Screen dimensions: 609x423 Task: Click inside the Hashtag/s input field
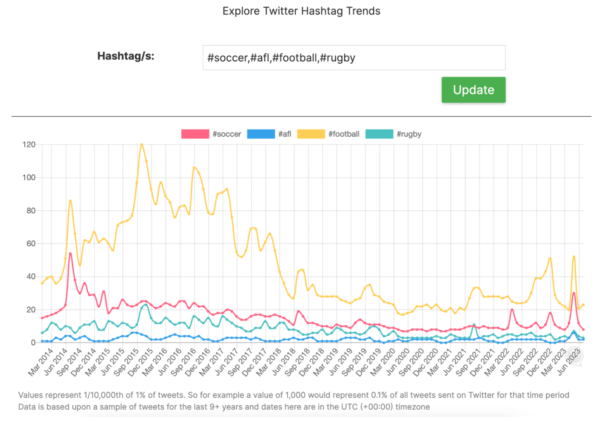point(354,57)
